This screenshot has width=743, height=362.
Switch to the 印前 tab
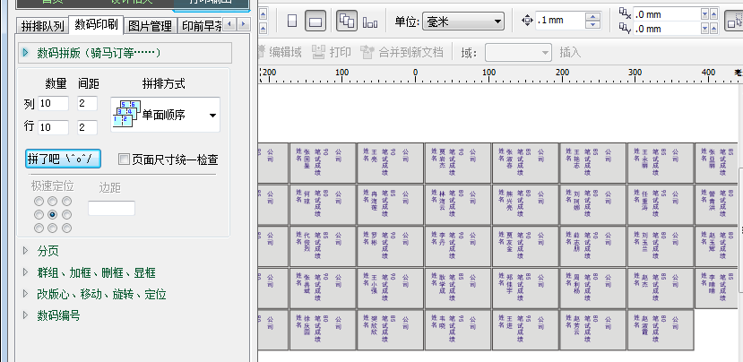(201, 26)
